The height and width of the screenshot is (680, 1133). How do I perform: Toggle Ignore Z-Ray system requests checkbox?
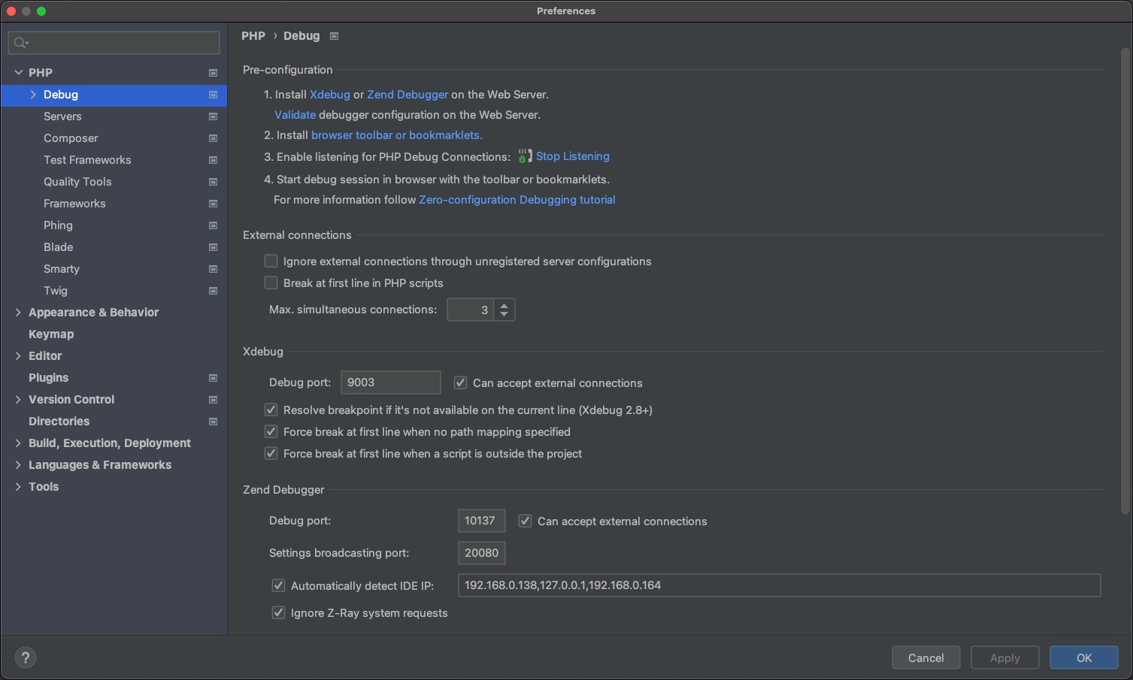click(x=279, y=613)
